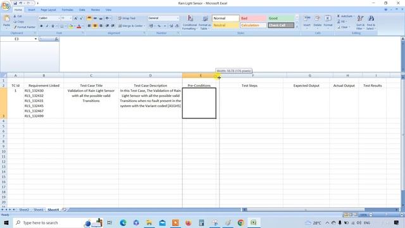Toggle align text right
The width and height of the screenshot is (405, 228).
click(x=101, y=26)
